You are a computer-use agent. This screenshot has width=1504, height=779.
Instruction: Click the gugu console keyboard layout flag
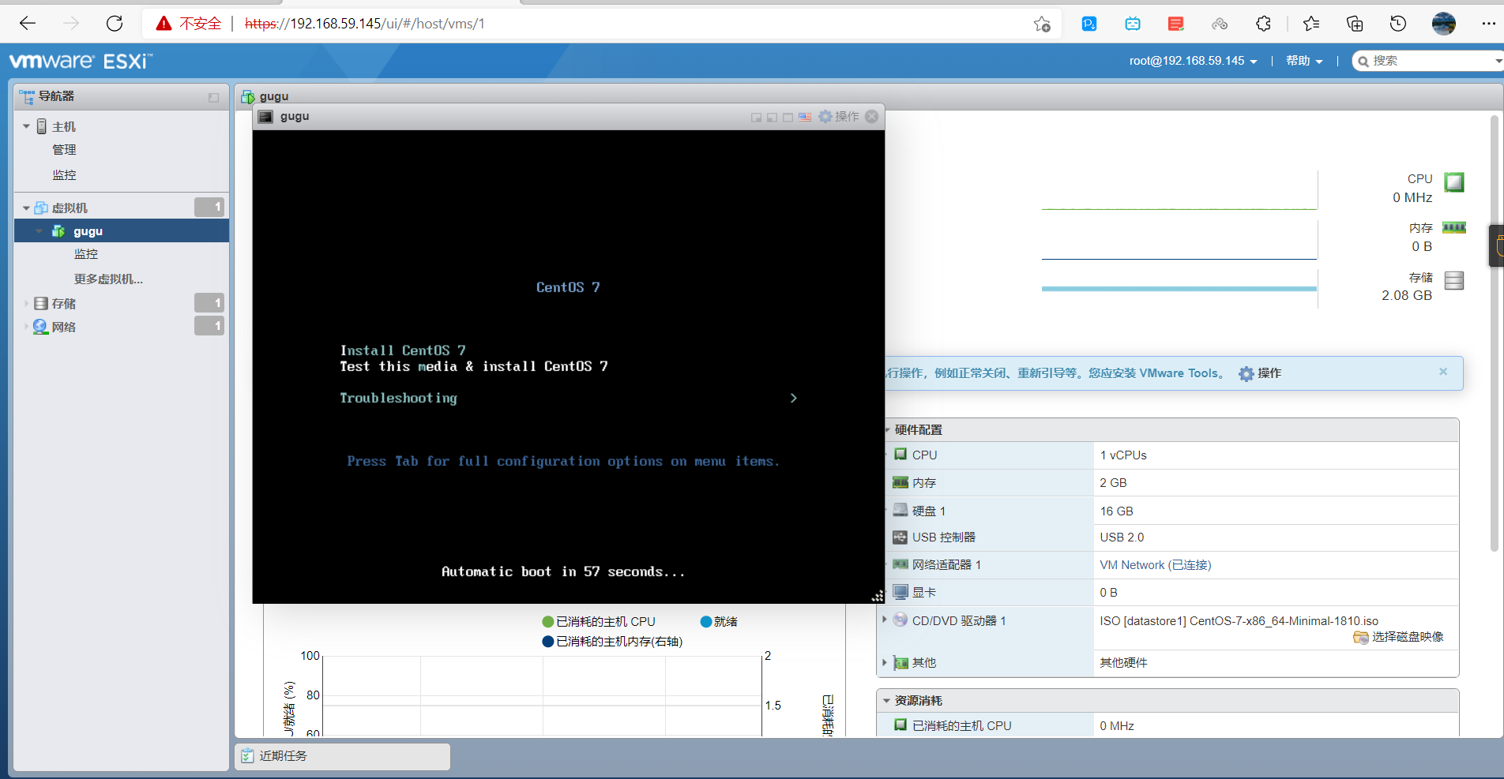(x=804, y=117)
